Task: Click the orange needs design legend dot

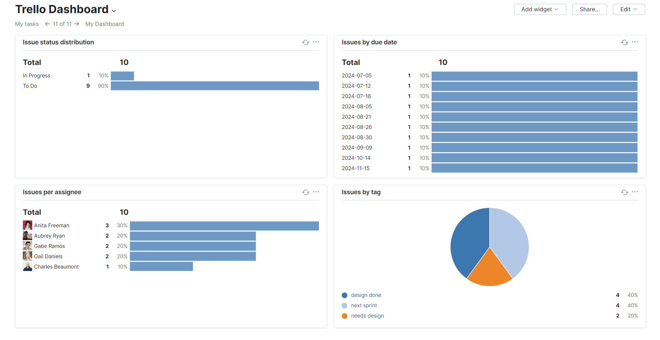Action: pos(345,316)
